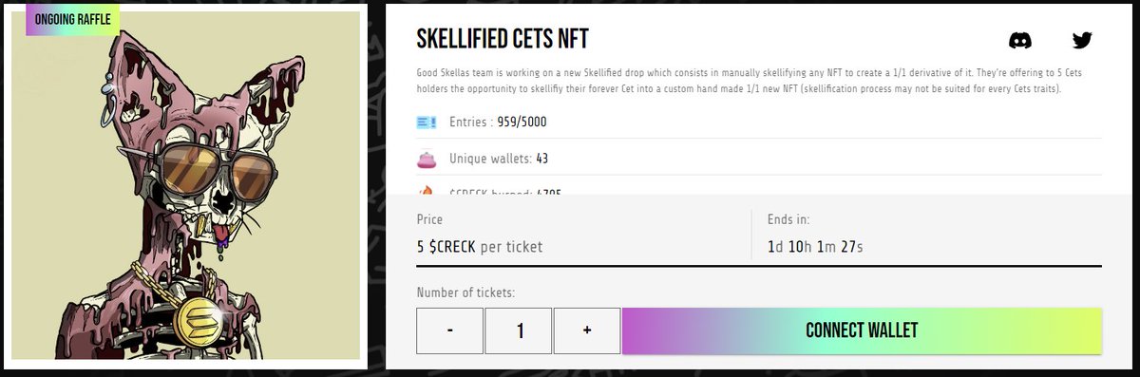Click the number of tickets input field
This screenshot has height=377, width=1140.
tap(519, 330)
